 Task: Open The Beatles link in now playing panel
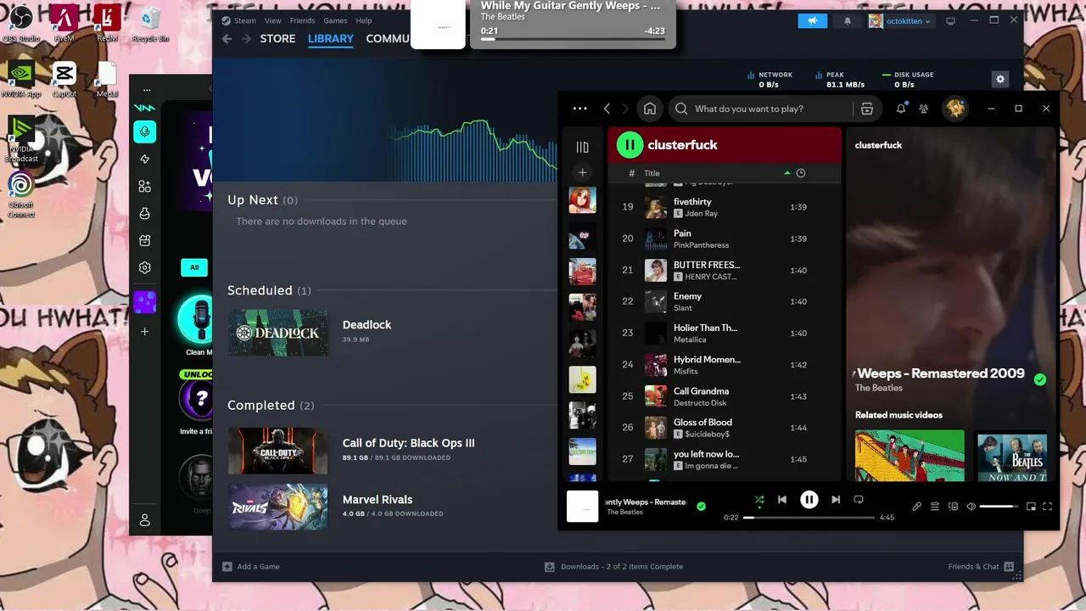[x=879, y=388]
